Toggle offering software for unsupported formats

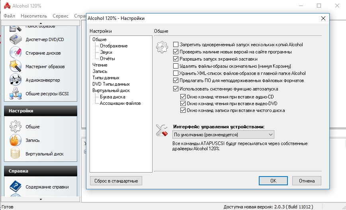click(176, 80)
